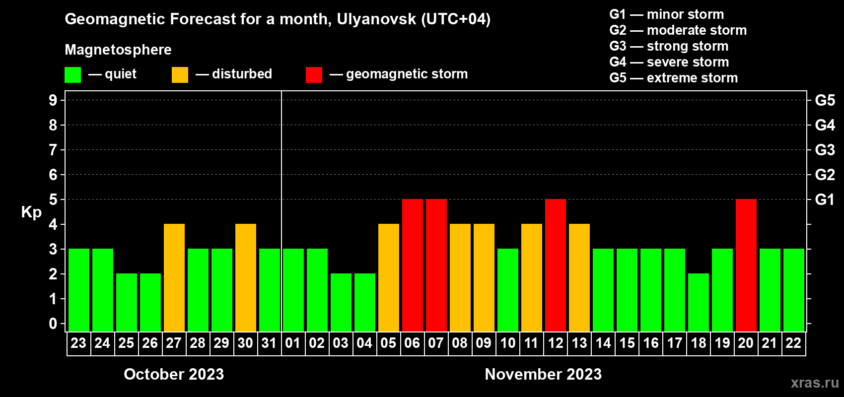This screenshot has height=397, width=844.
Task: Click the G2 — moderate storm legend text
Action: tap(678, 30)
